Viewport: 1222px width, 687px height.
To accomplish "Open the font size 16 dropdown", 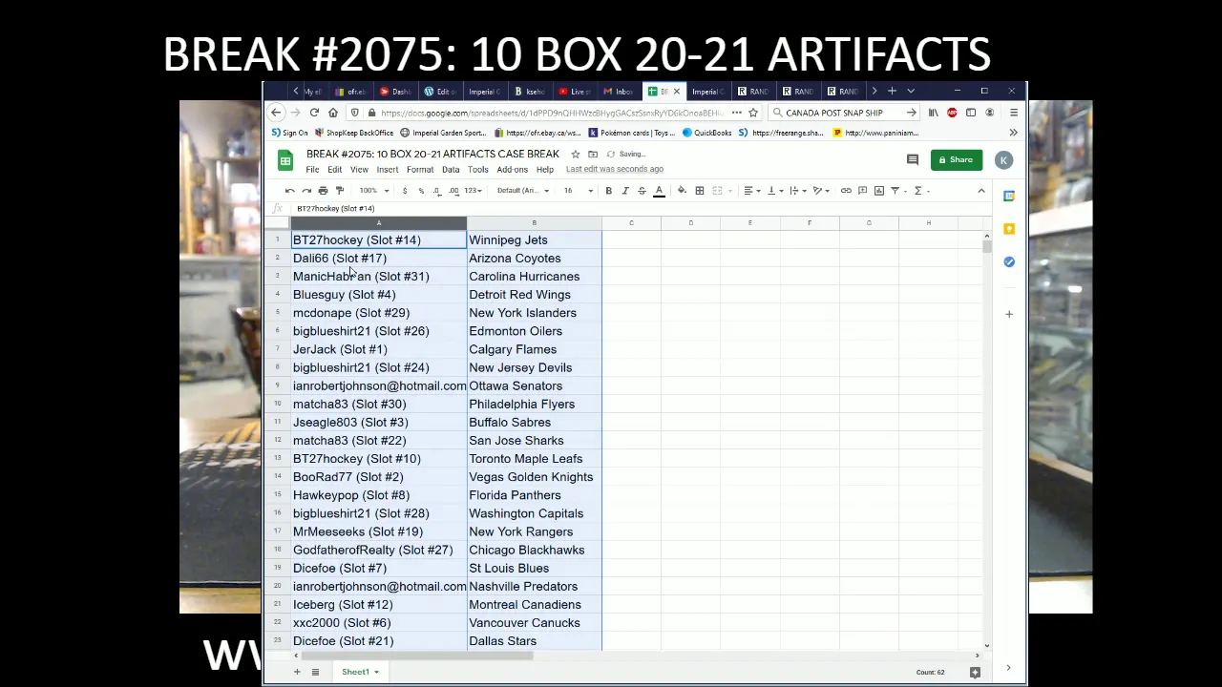I will coord(577,191).
